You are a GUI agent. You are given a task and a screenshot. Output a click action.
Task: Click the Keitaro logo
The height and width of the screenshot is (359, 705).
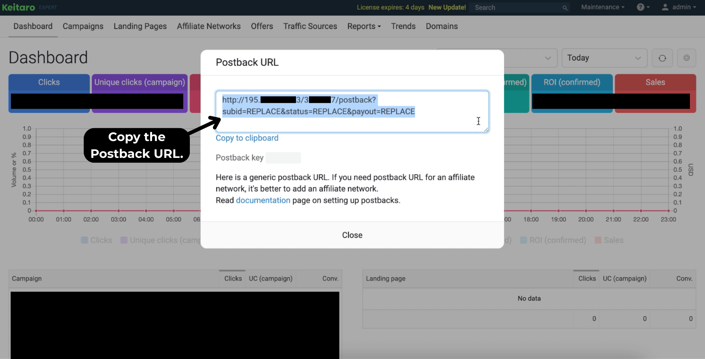[19, 7]
